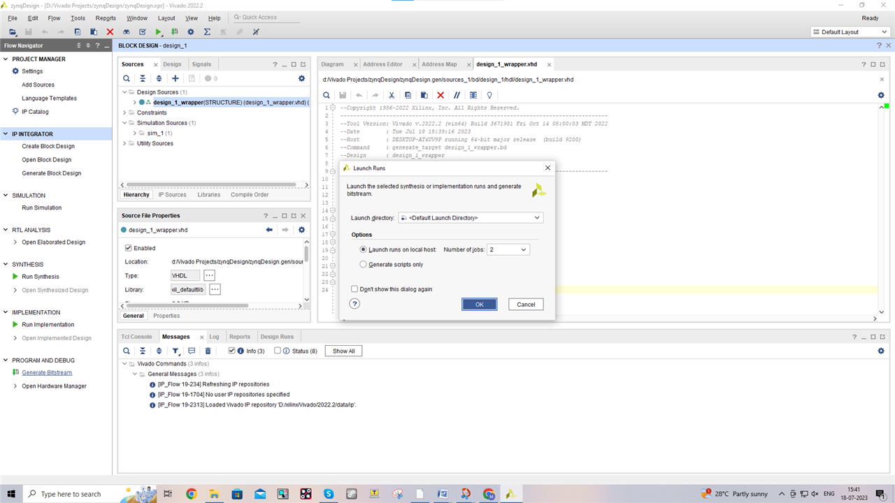895x503 pixels.
Task: Click the help icon in Launch Runs dialog
Action: click(x=355, y=304)
